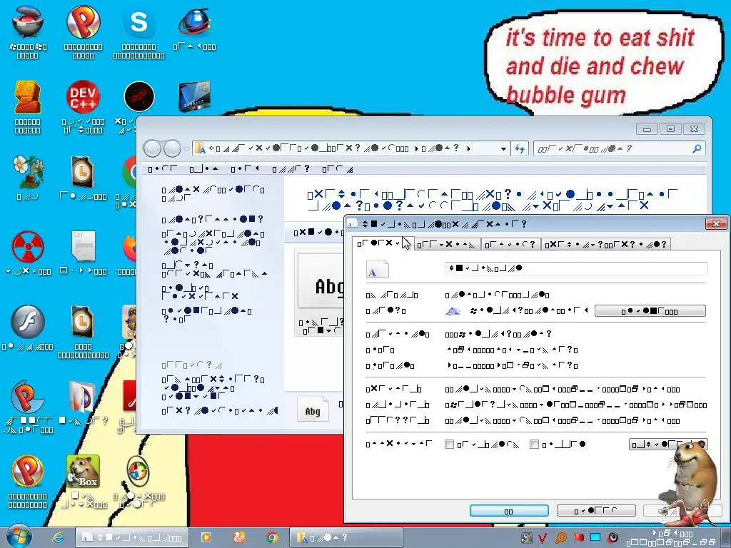Switch to the fourth, widest properties tab
The image size is (731, 548).
point(606,244)
